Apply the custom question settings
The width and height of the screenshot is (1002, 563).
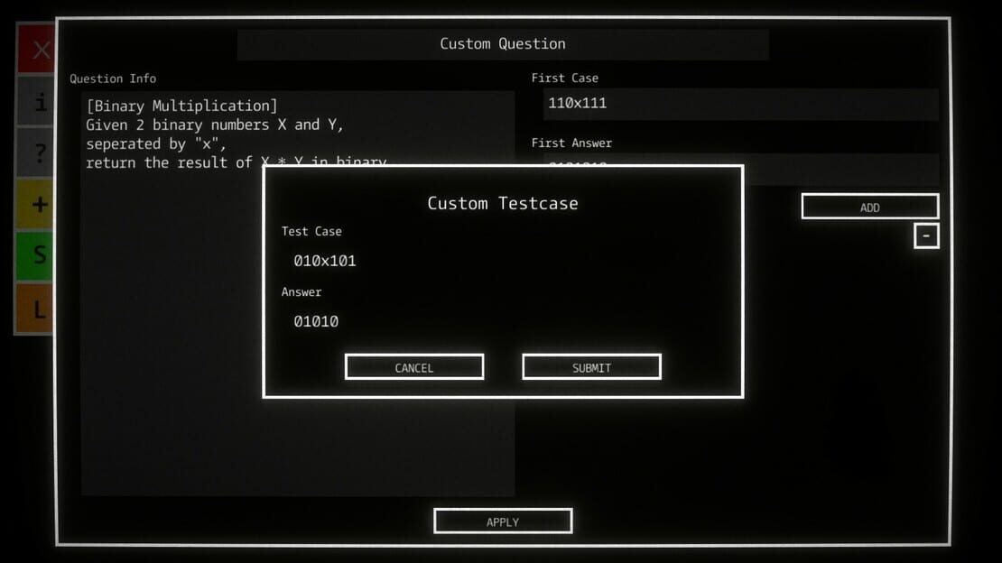pyautogui.click(x=503, y=521)
